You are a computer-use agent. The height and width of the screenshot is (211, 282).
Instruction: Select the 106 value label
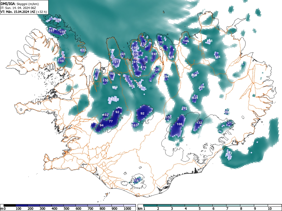[x=179, y=124]
